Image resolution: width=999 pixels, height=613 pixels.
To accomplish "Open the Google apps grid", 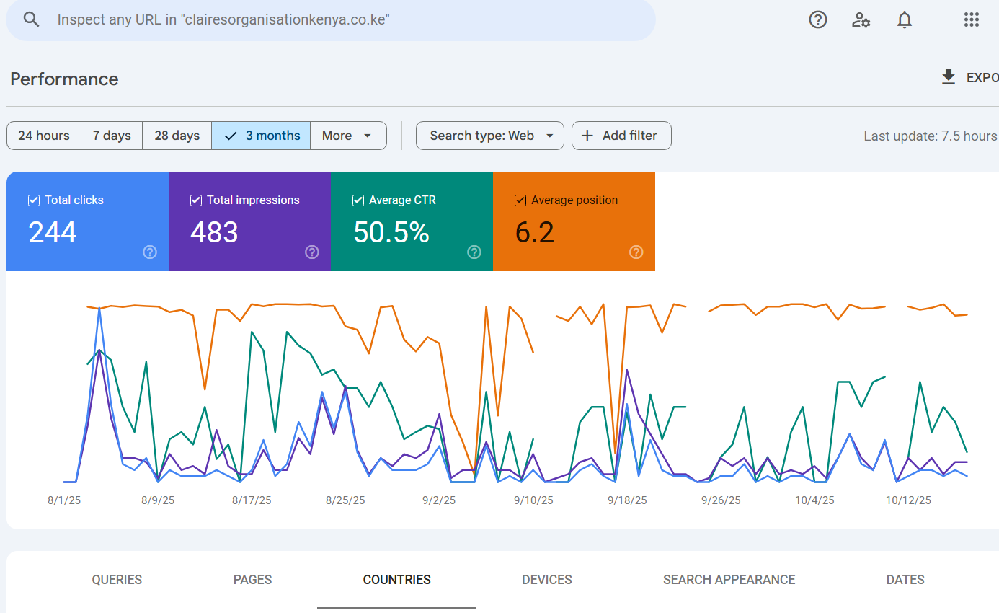I will point(971,19).
